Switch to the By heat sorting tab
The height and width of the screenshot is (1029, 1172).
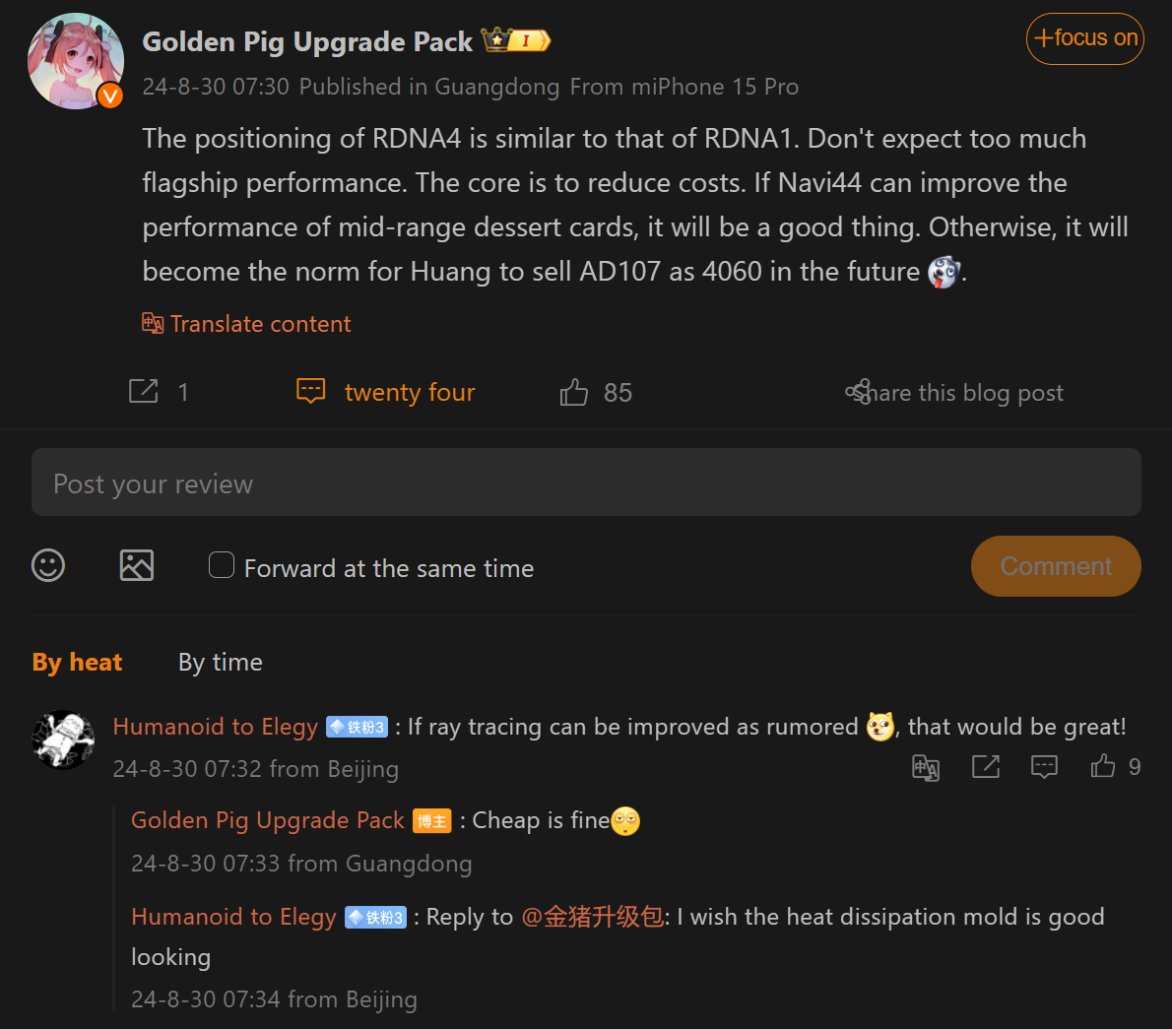click(x=77, y=663)
